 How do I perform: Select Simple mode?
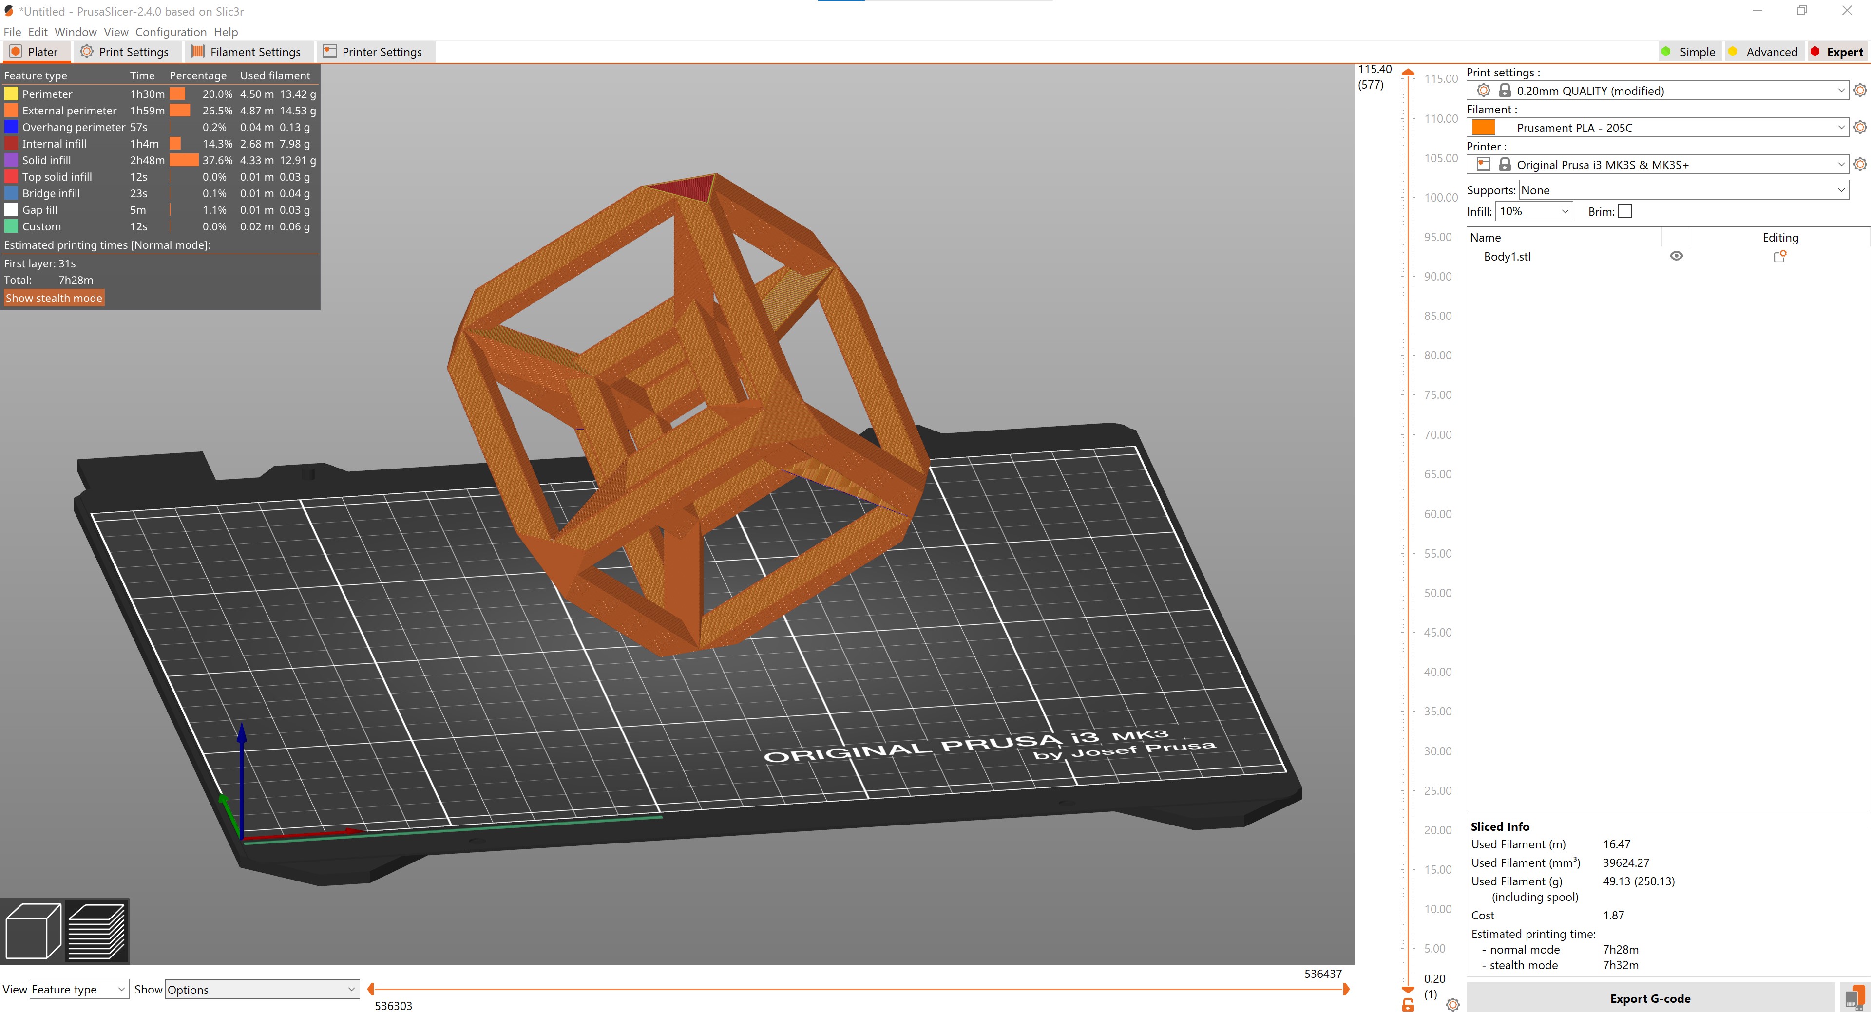point(1689,52)
